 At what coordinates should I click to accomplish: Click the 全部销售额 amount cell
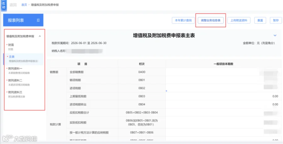(223, 72)
